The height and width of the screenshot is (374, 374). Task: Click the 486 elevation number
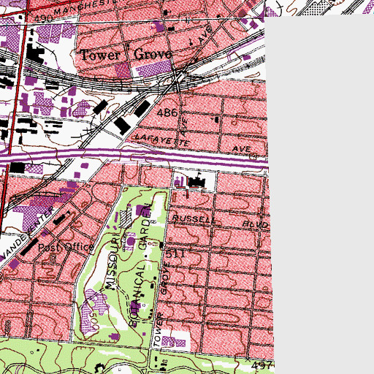pyautogui.click(x=167, y=112)
